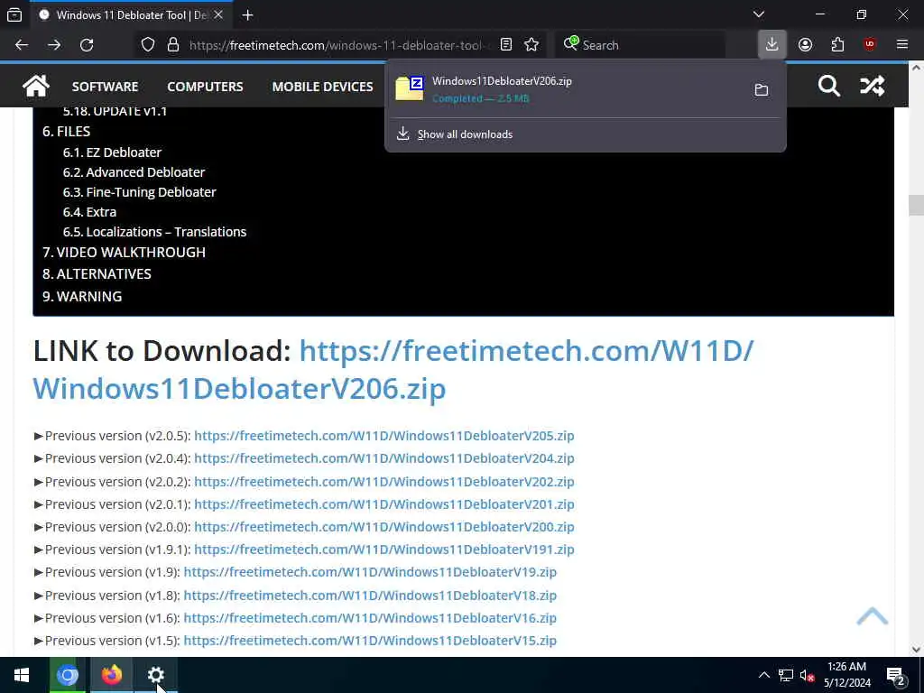Jump to 6.5. Localizations – Translations
The height and width of the screenshot is (693, 924).
click(x=154, y=232)
